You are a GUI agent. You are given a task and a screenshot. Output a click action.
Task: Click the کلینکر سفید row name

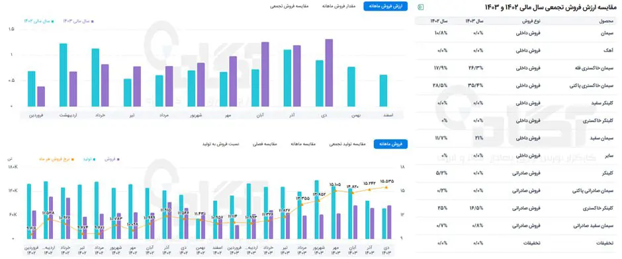(x=602, y=102)
